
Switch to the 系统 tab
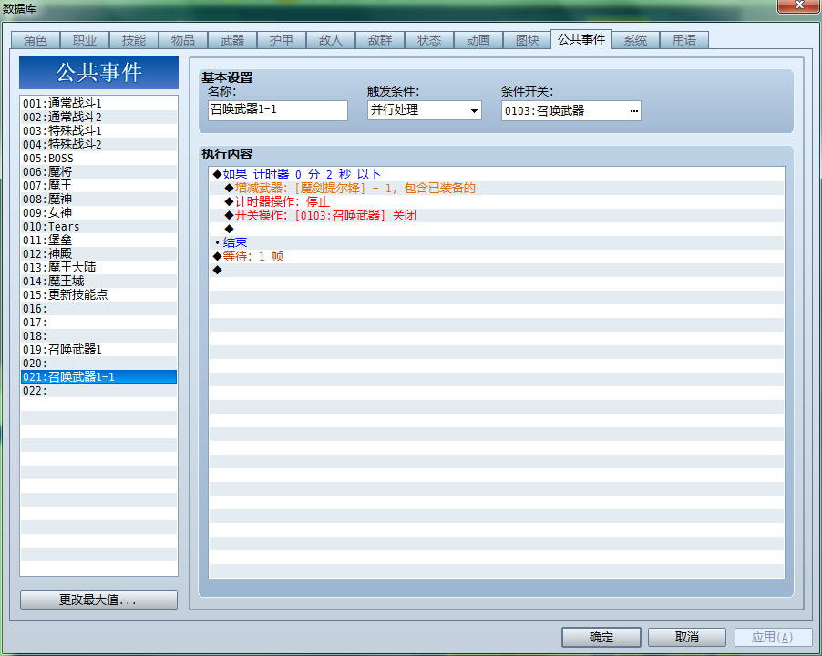635,40
